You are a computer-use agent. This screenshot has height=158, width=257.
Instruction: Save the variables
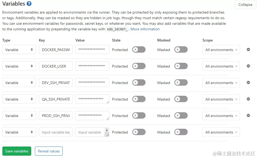click(17, 151)
